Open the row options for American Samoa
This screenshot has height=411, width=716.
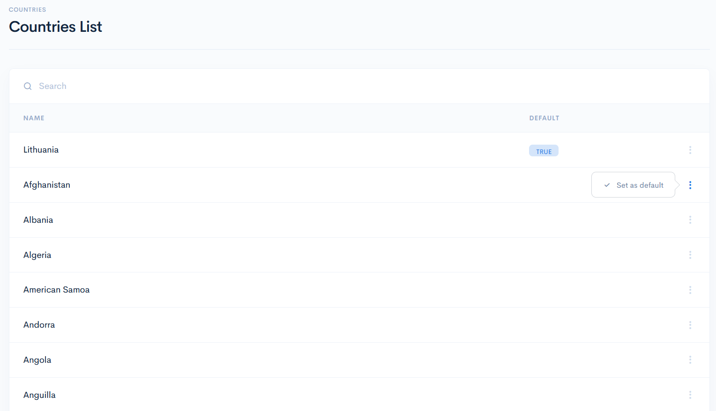click(x=690, y=290)
